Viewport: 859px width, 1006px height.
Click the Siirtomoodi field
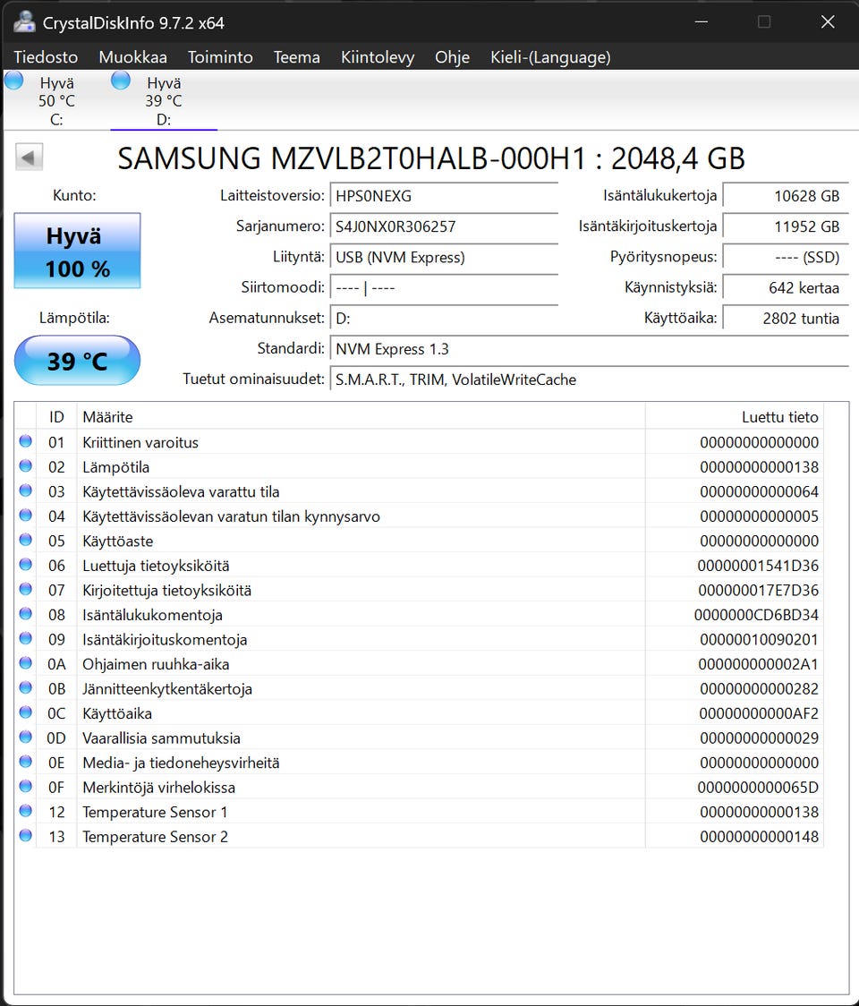444,287
